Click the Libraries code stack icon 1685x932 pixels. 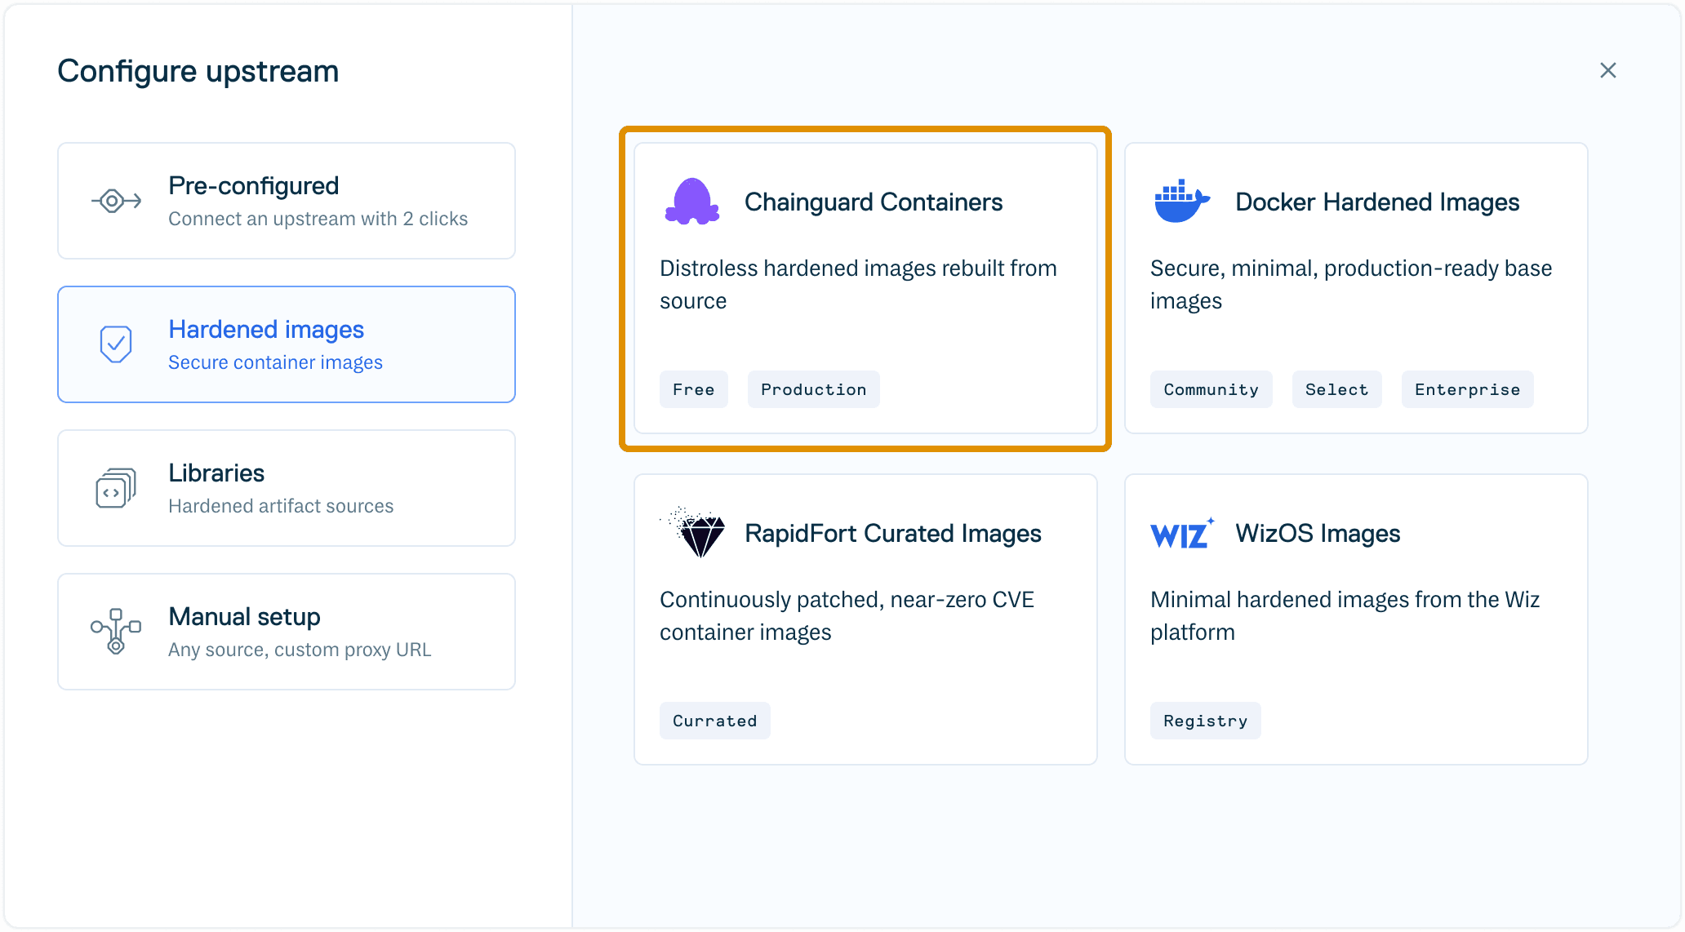[x=116, y=488]
